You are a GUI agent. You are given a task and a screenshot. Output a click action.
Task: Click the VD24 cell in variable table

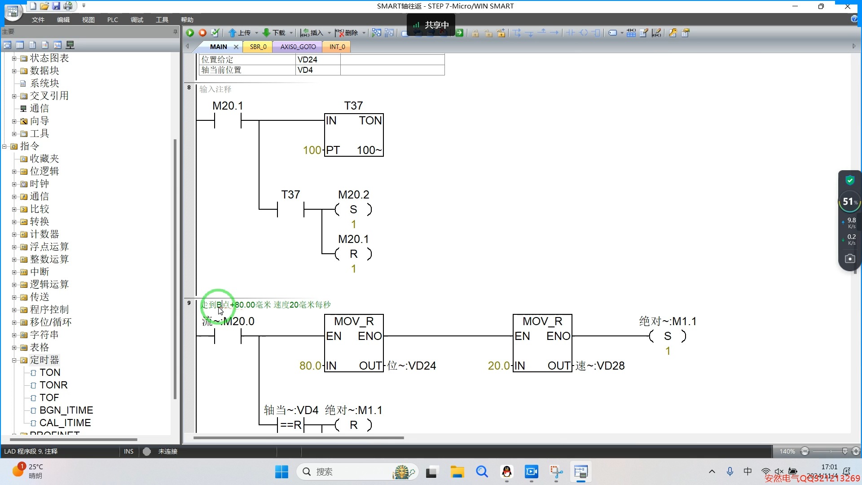pyautogui.click(x=318, y=59)
